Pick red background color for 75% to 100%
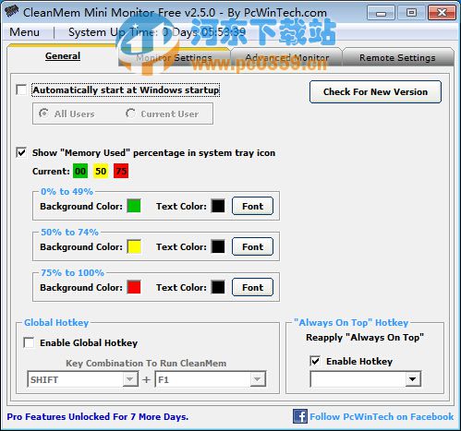 [x=134, y=287]
